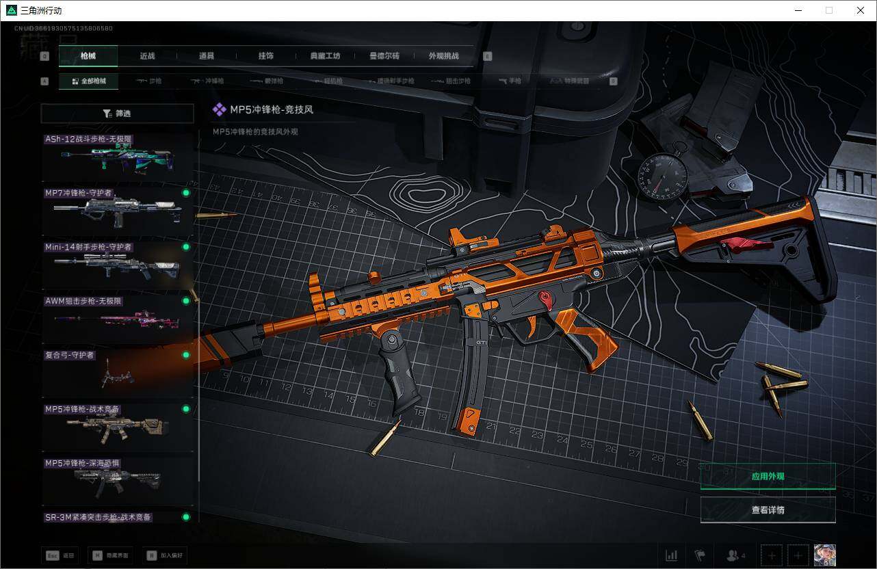The image size is (877, 569).
Task: Click the Q key previous-tab indicator
Action: [x=45, y=57]
